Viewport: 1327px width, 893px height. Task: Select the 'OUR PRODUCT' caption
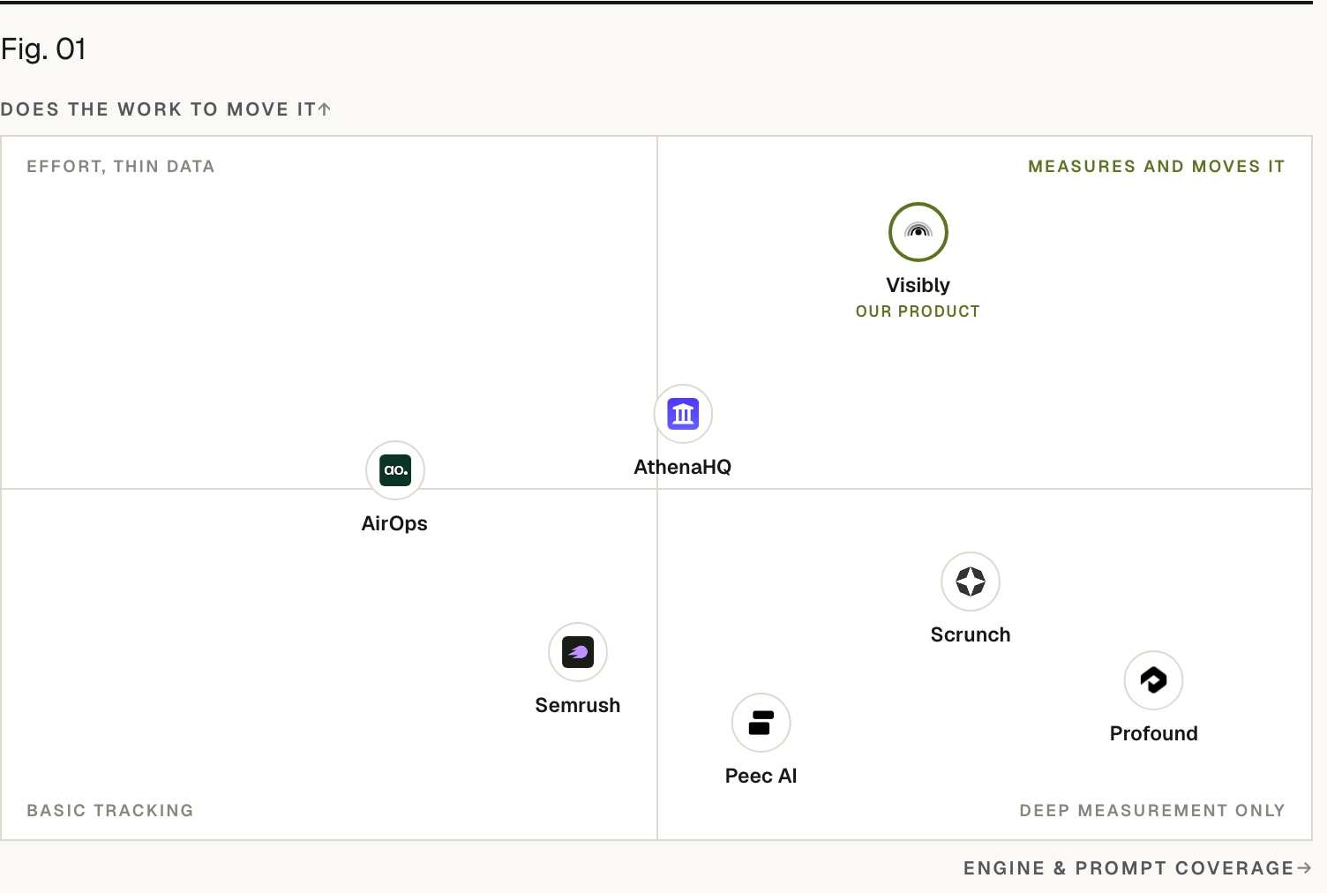(x=918, y=311)
